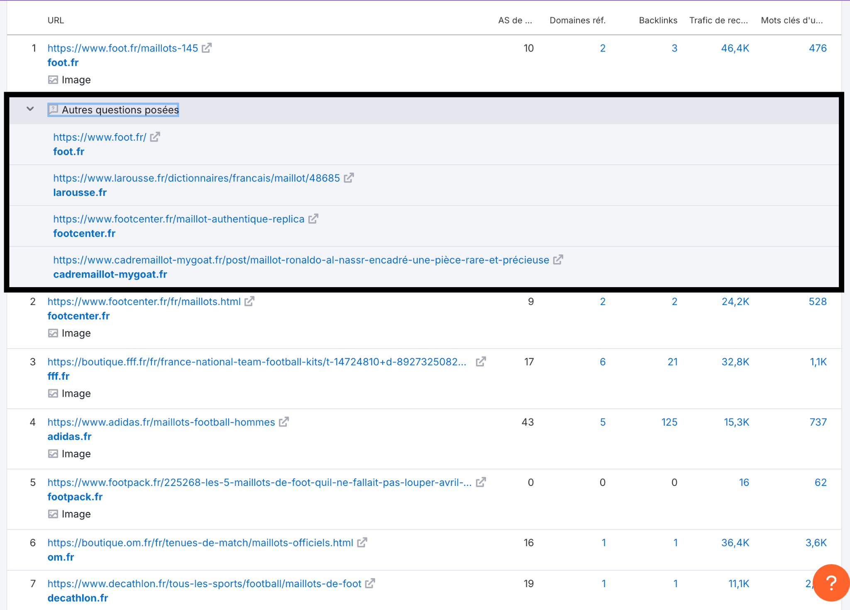850x610 pixels.
Task: Open external link icon for foot.fr/maillots-145
Action: point(207,48)
